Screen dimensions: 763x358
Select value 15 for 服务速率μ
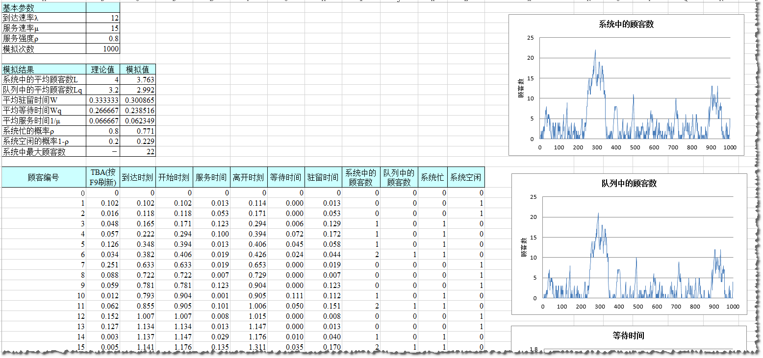[x=103, y=28]
